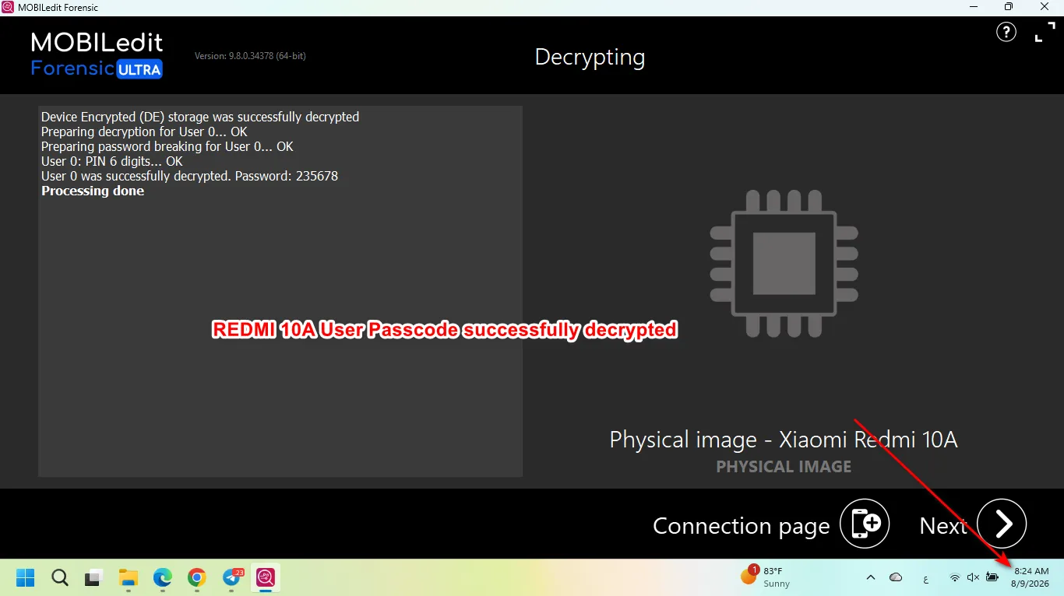Launch File Explorer from the taskbar
1064x596 pixels.
pos(128,577)
